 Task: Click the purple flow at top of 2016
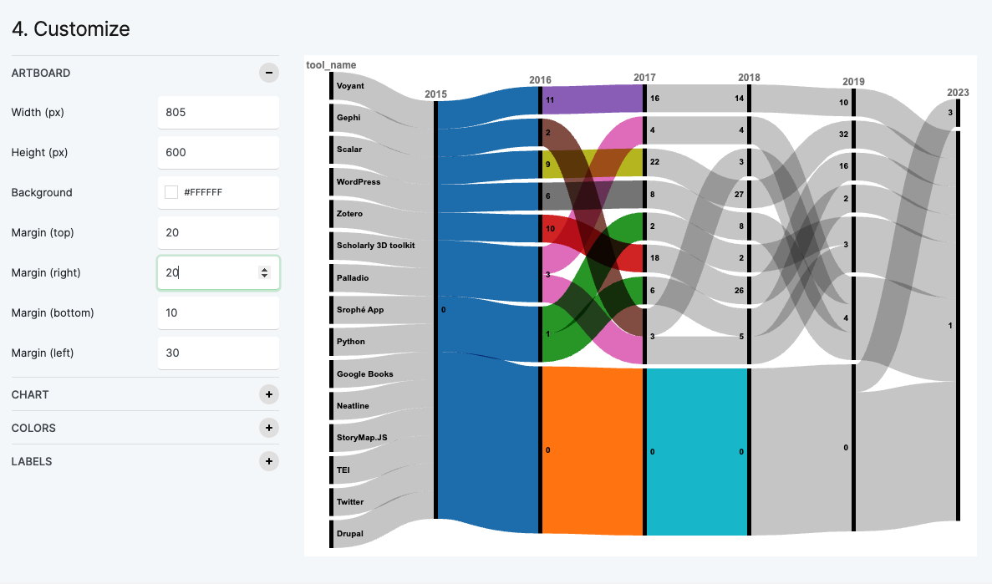(x=593, y=99)
